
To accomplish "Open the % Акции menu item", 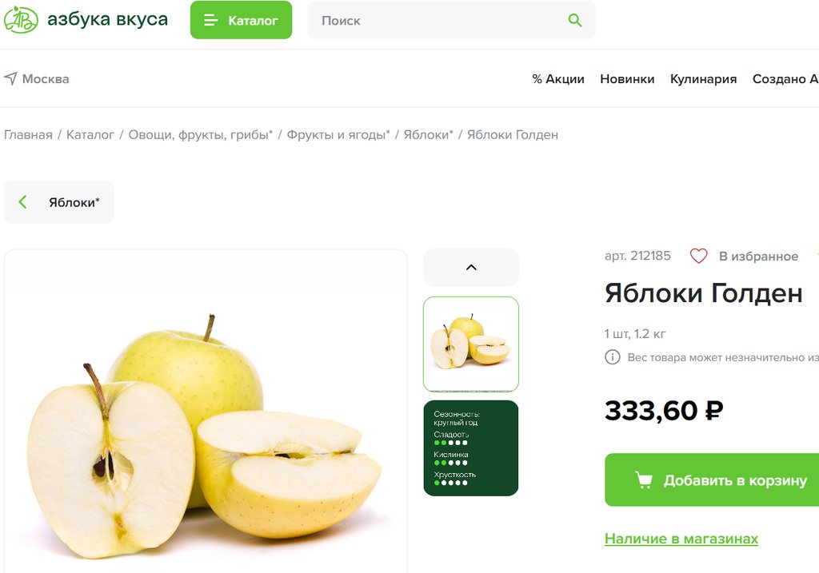I will [557, 79].
